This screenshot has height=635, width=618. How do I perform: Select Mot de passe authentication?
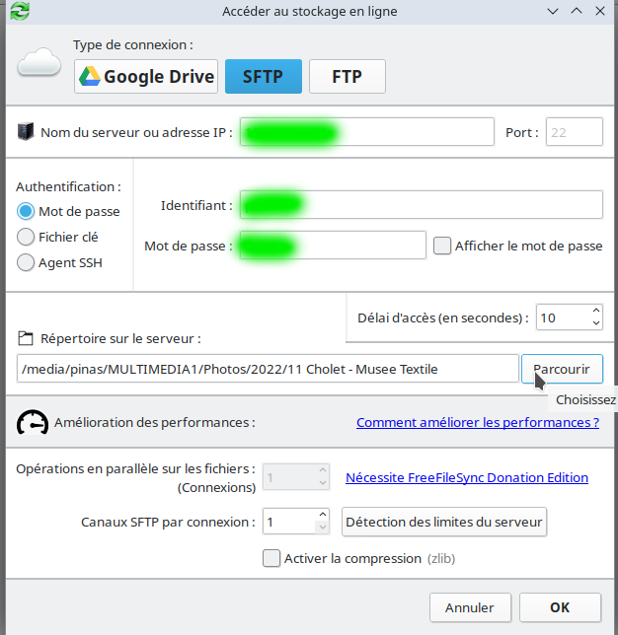click(x=27, y=211)
